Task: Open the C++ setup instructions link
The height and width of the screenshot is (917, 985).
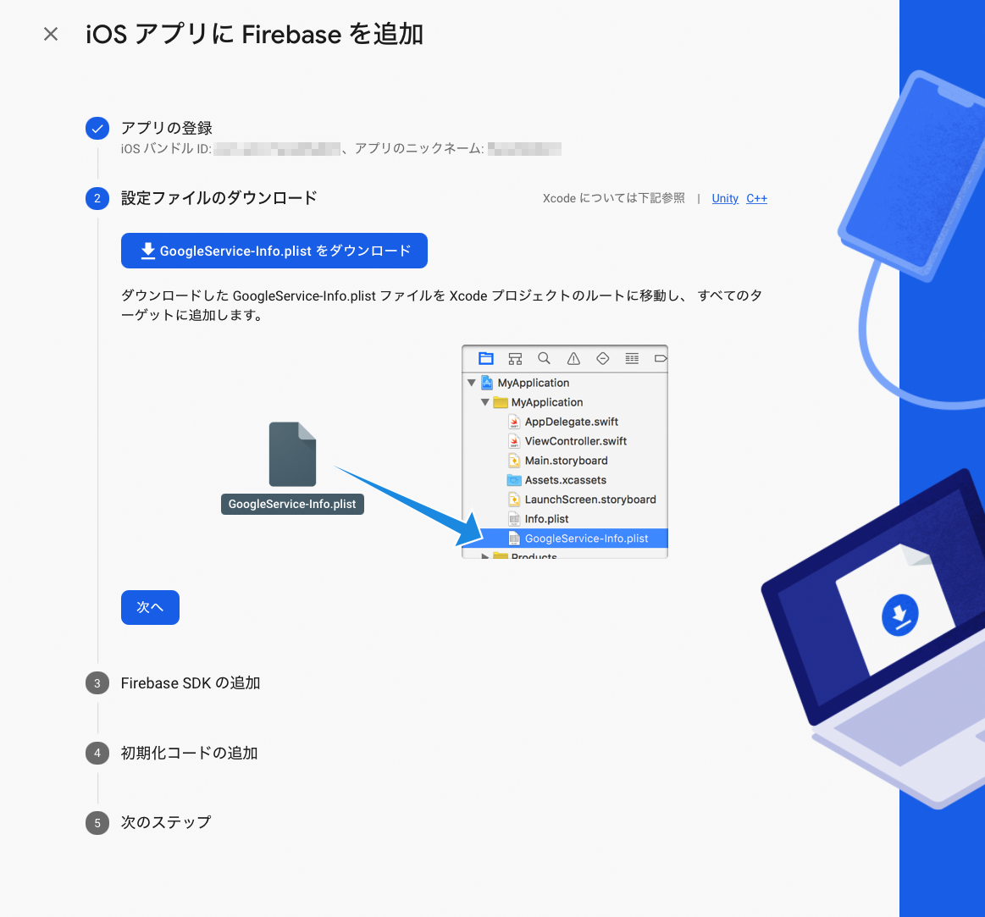Action: pos(756,198)
